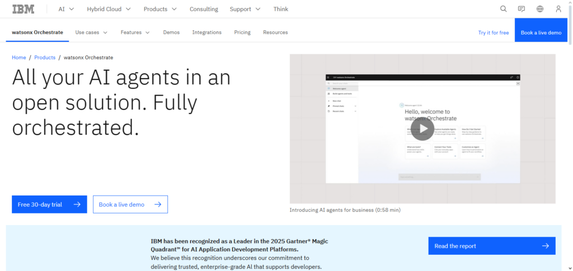
Task: Expand the AI dropdown menu
Action: pyautogui.click(x=66, y=9)
